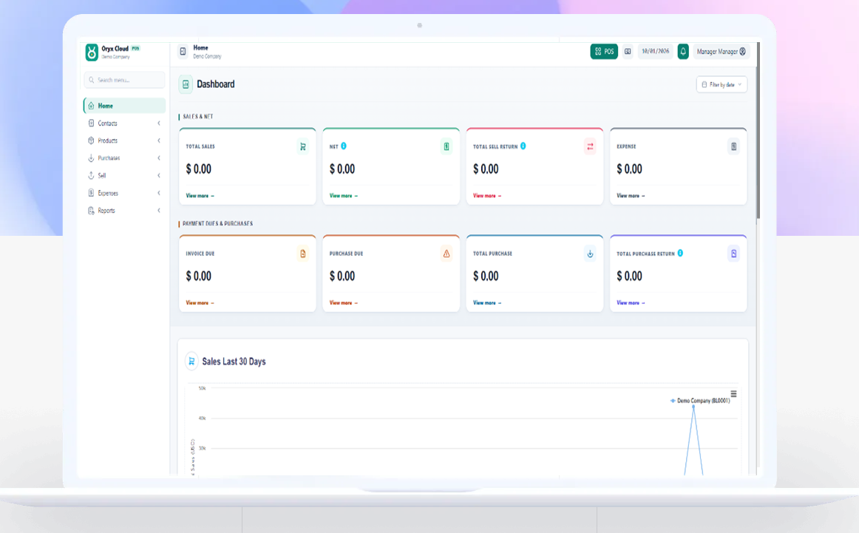Click the $ 0.00 value under Total Sales
Viewport: 859px width, 533px height.
(x=198, y=169)
